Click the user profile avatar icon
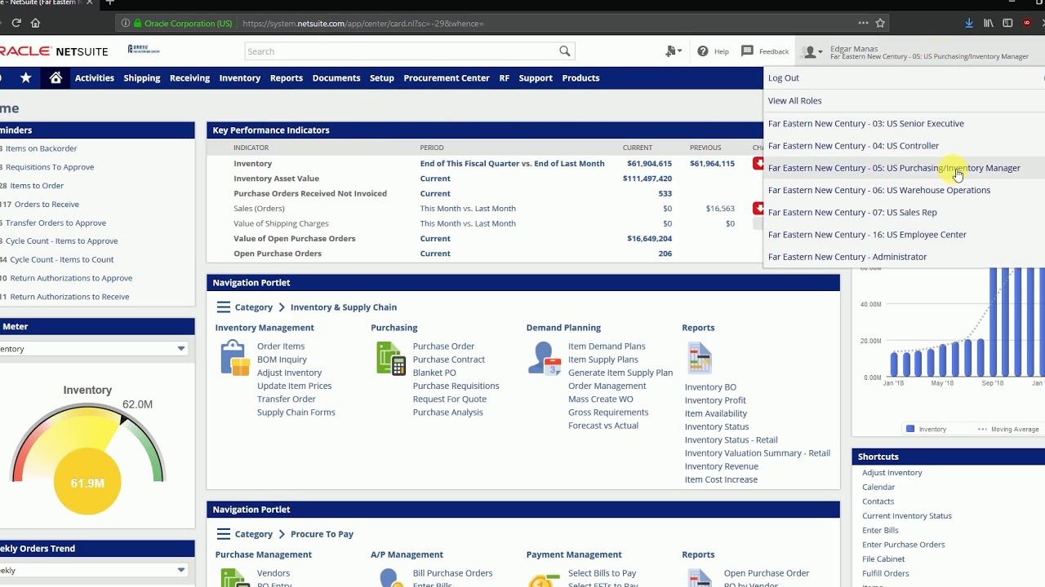Viewport: 1045px width, 587px height. 810,52
